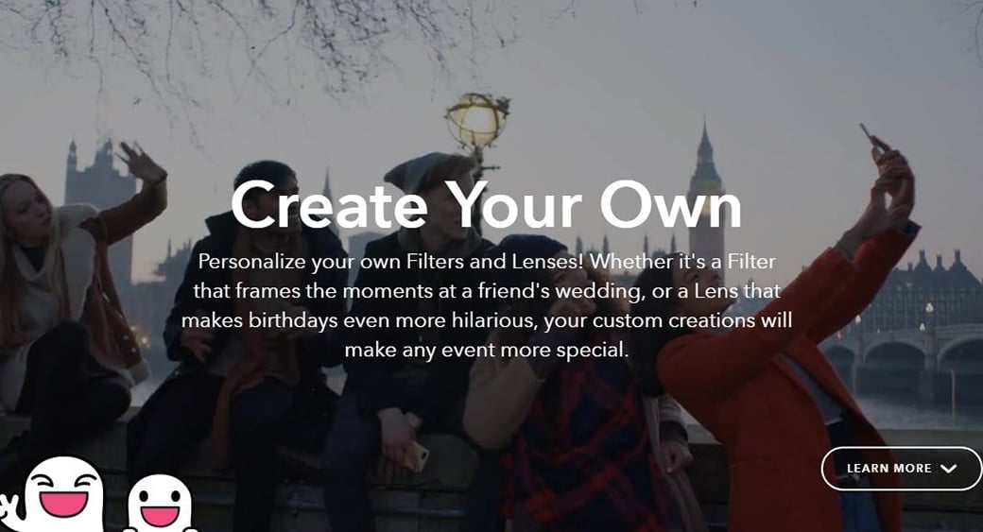Click the phone held up for the selfie
Viewport: 983px width, 532px height.
(874, 138)
